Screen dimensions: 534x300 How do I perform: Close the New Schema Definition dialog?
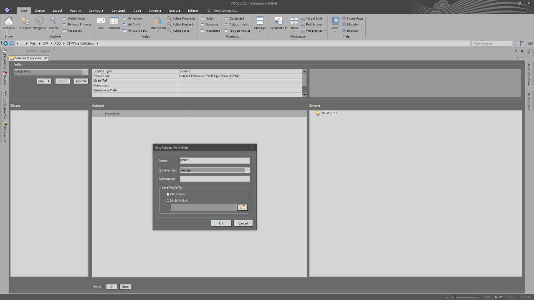[252, 148]
